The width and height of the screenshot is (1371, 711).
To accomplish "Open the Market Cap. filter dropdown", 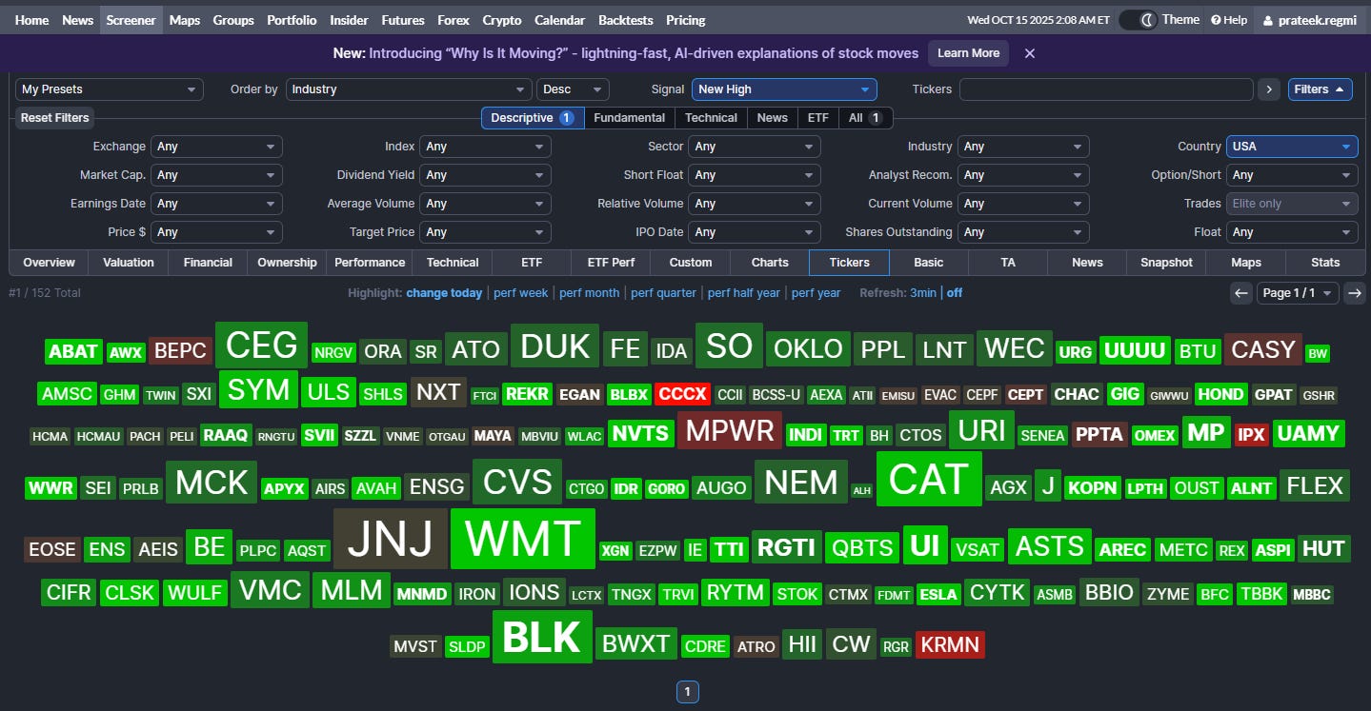I will [x=216, y=175].
